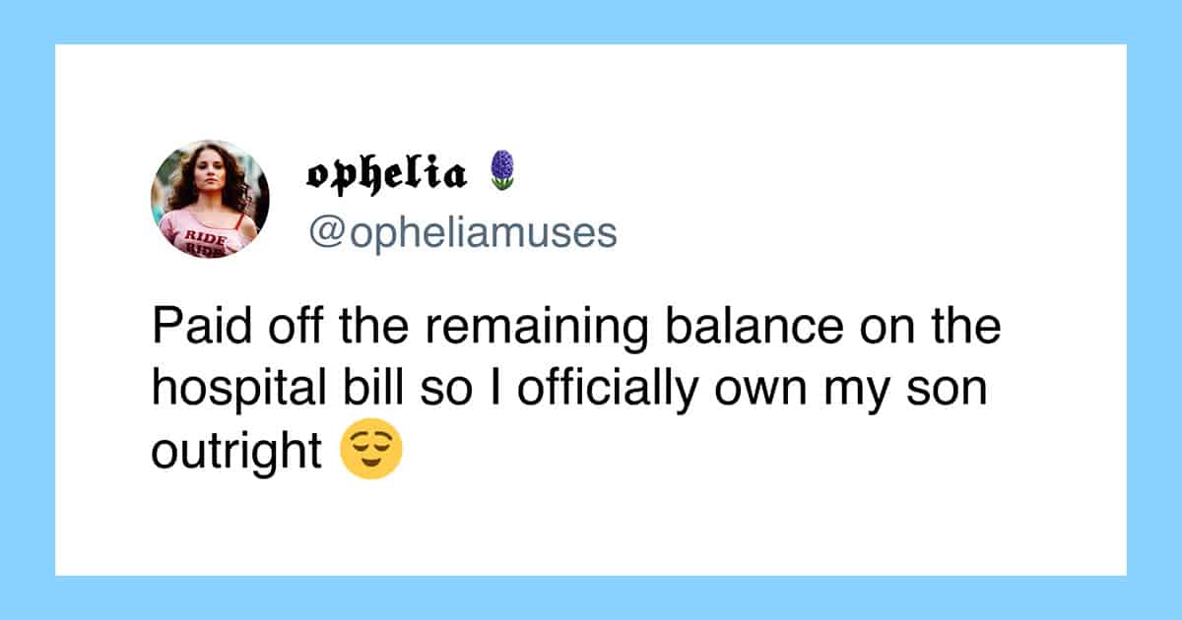
Task: Click the relieved face emoji after "outright"
Action: point(370,453)
